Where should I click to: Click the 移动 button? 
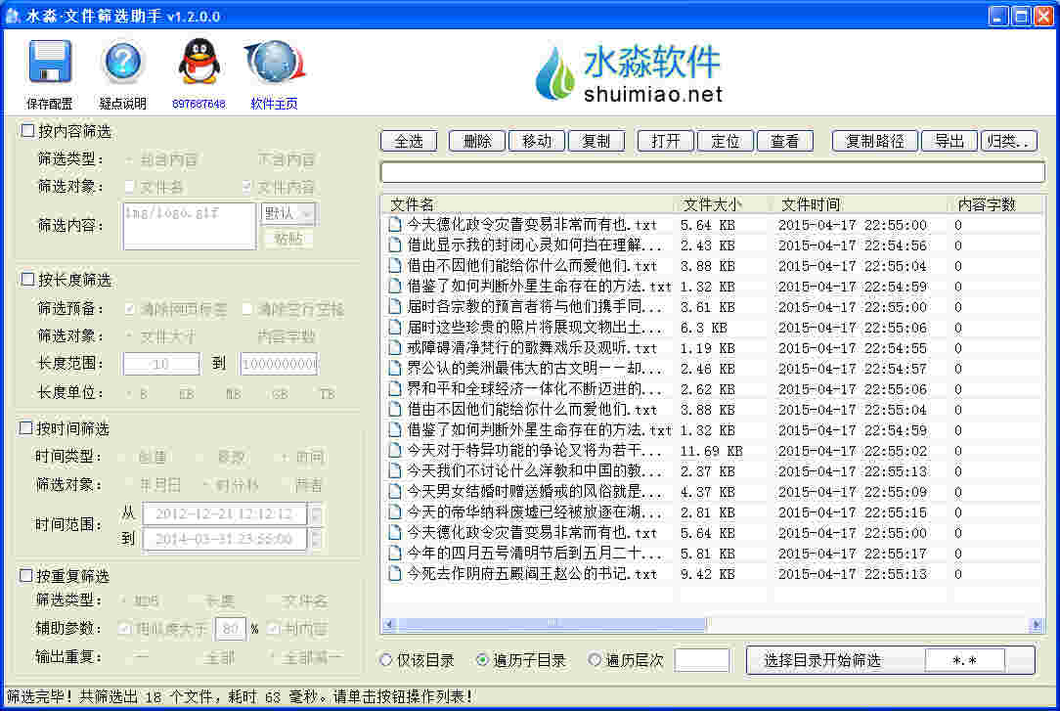pyautogui.click(x=537, y=141)
